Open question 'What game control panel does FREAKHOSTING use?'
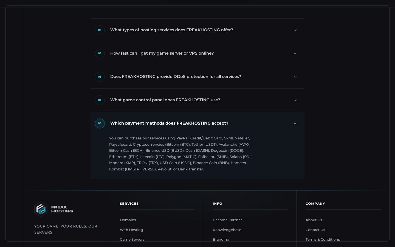The image size is (395, 247). [x=165, y=100]
